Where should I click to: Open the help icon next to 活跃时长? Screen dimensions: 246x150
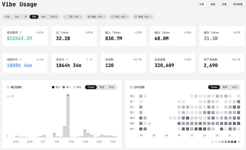(20, 59)
